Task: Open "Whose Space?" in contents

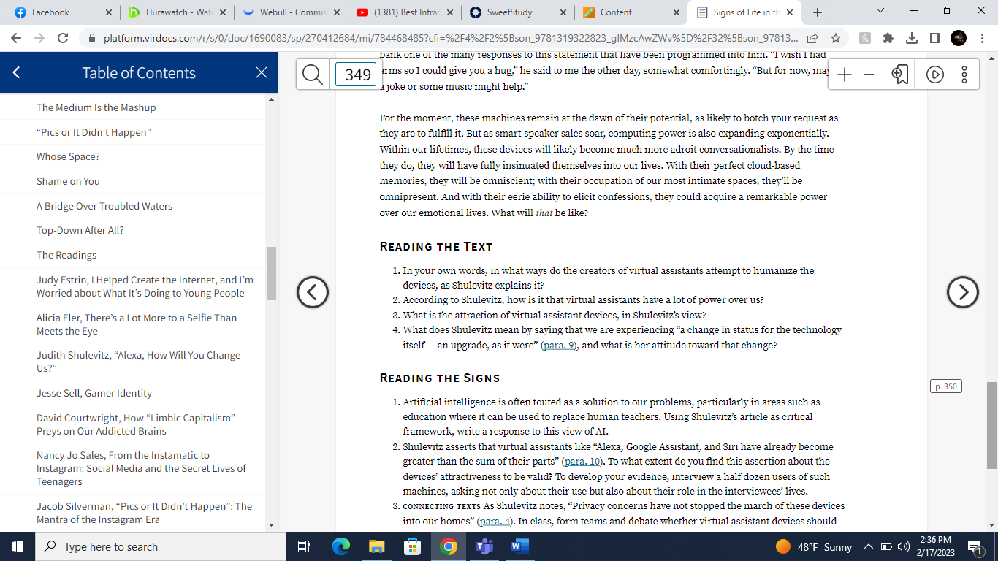Action: click(68, 156)
